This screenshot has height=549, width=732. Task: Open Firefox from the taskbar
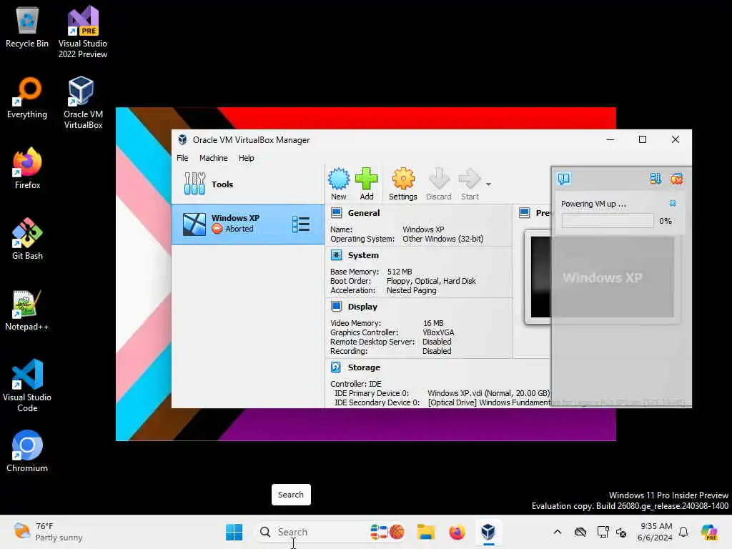click(457, 532)
